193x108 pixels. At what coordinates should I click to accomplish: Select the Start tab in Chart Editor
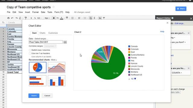(34, 33)
